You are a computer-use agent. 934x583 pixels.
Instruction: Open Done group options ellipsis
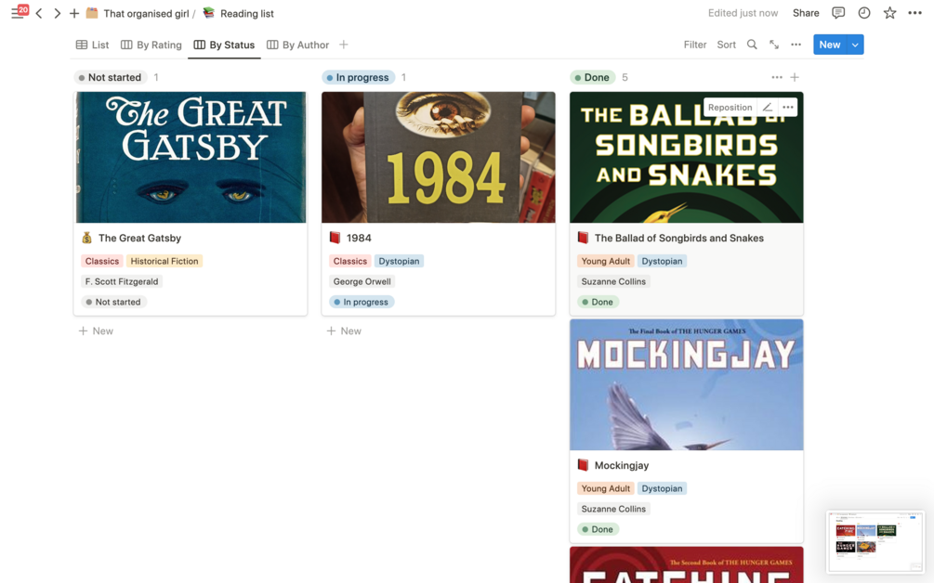click(777, 77)
